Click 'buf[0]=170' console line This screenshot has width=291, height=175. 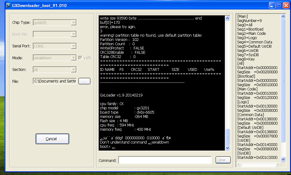tap(110, 23)
